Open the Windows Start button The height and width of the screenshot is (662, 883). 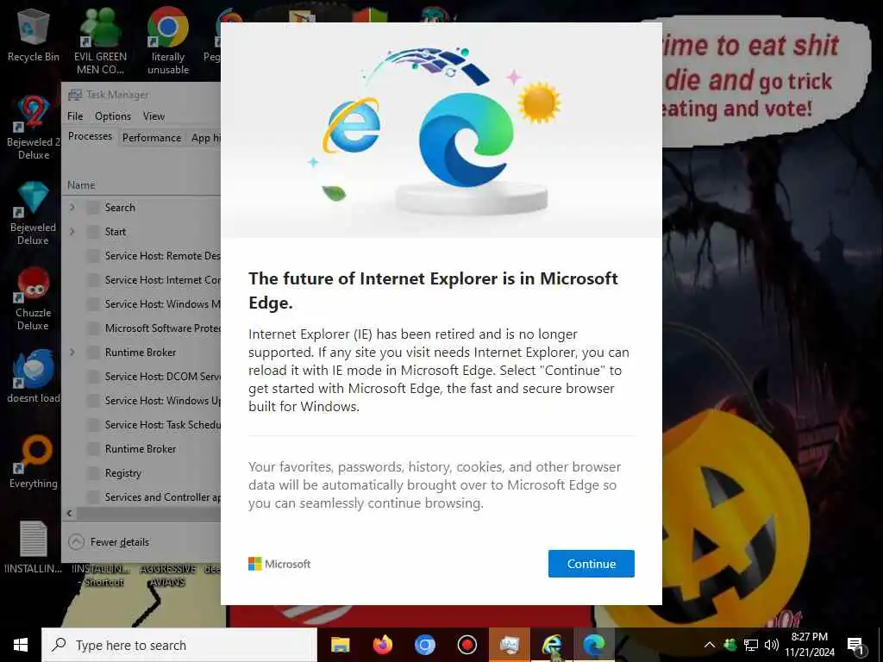[21, 645]
